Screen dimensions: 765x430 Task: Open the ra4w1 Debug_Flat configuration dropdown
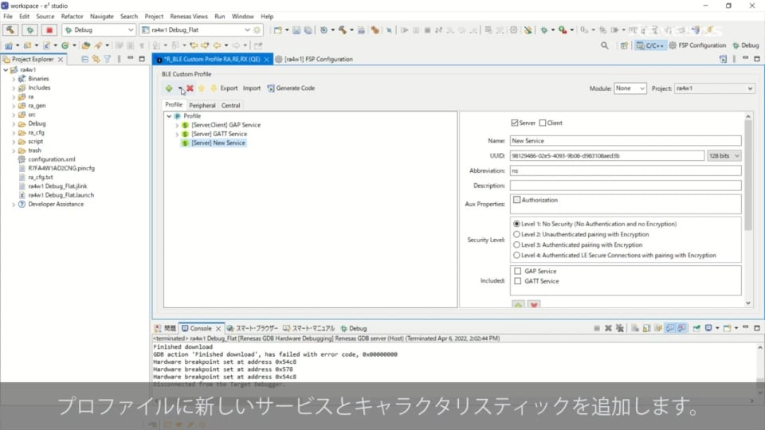(247, 29)
